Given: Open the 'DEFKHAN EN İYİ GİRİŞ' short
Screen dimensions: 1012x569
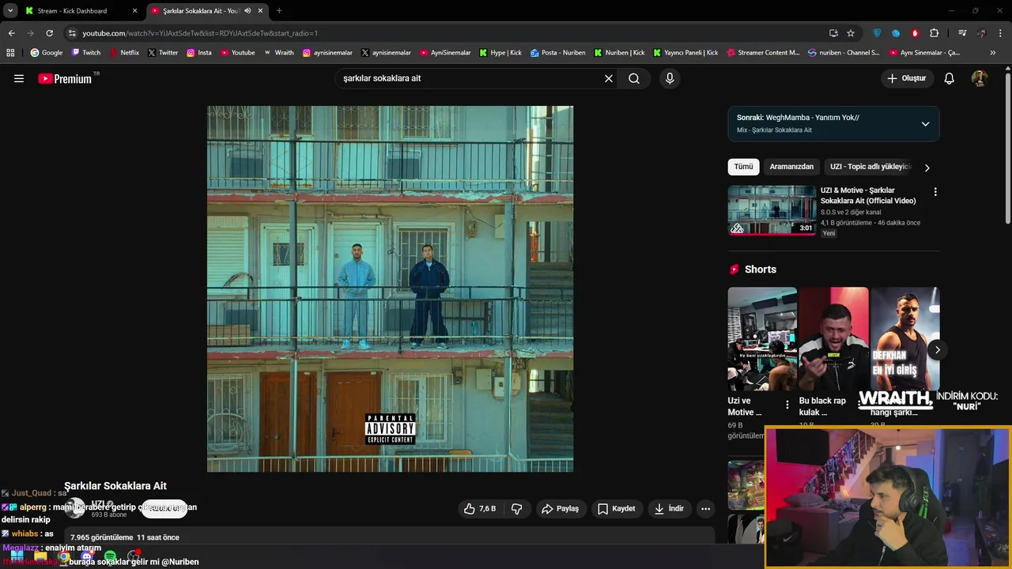Looking at the screenshot, I should tap(904, 339).
